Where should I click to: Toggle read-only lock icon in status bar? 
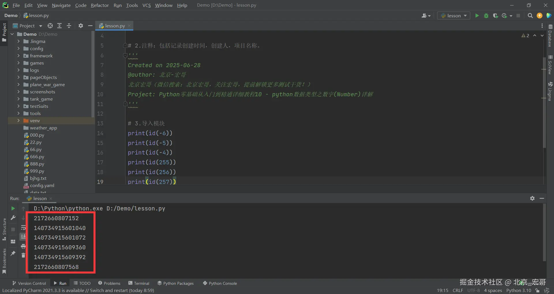537,290
